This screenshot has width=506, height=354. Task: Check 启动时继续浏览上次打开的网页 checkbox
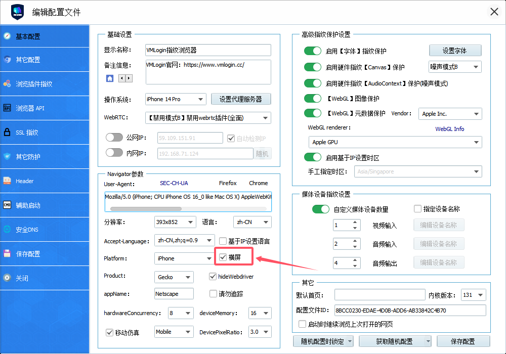point(302,324)
